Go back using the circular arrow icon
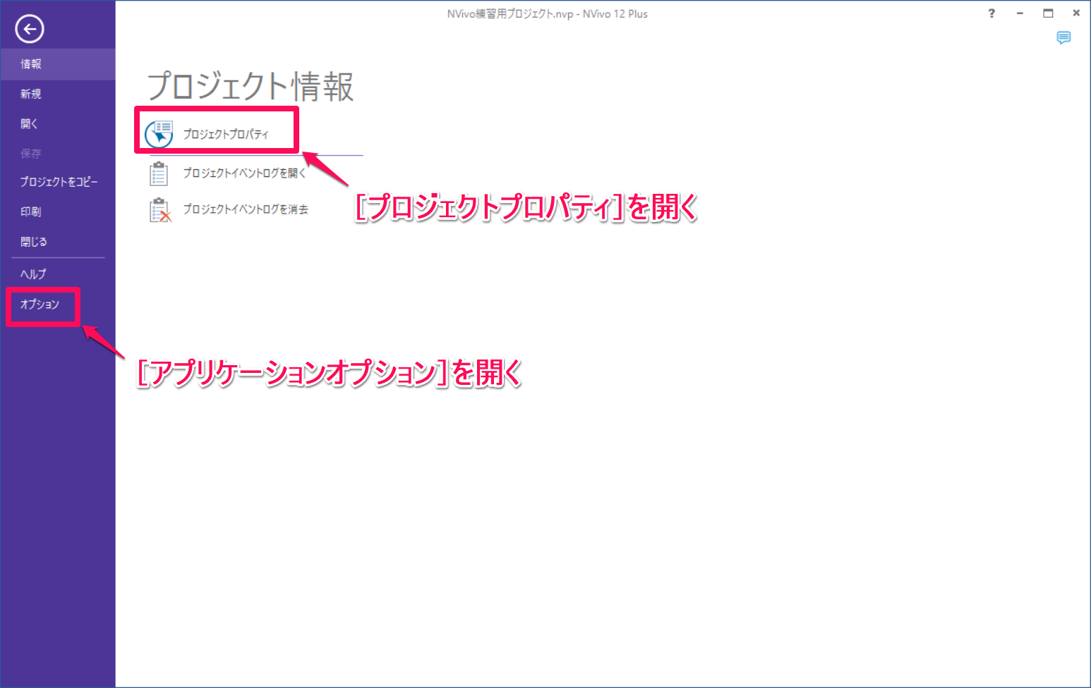The height and width of the screenshot is (688, 1091). pyautogui.click(x=30, y=29)
